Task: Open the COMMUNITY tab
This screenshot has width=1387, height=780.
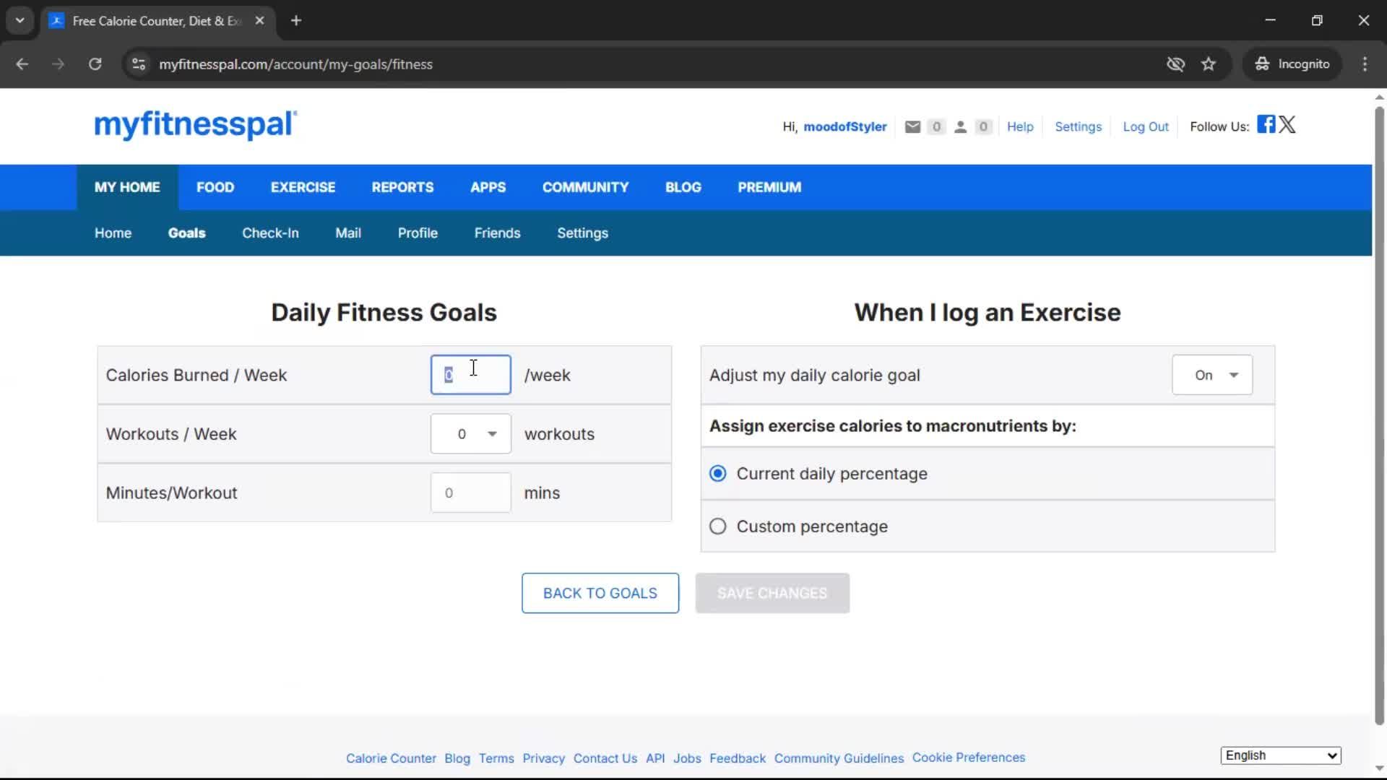Action: (585, 187)
